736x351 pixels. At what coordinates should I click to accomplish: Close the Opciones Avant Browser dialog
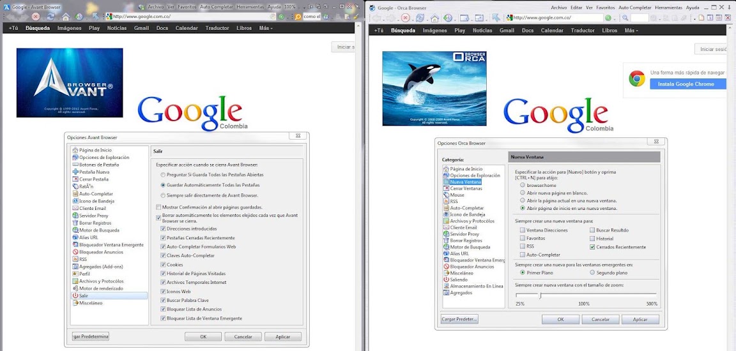coord(298,137)
